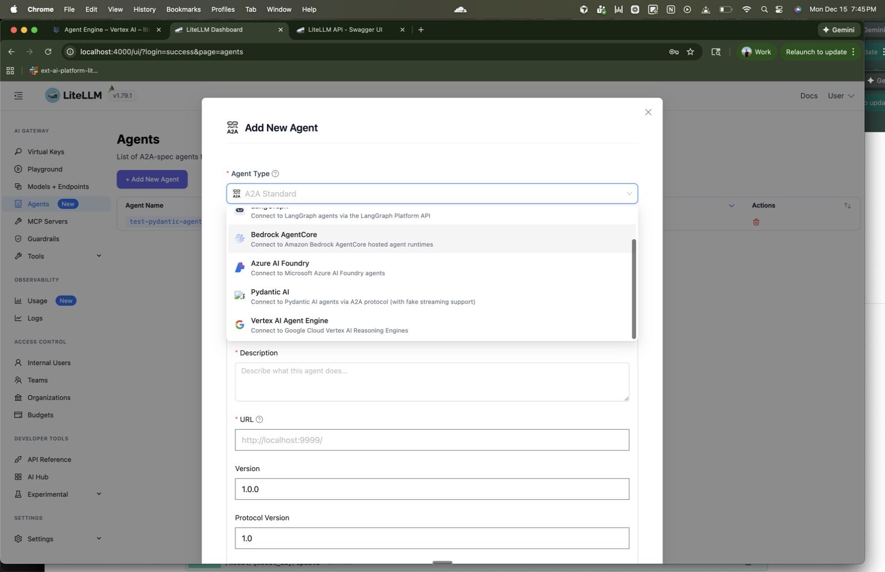
Task: Click the Work profile button
Action: 756,52
